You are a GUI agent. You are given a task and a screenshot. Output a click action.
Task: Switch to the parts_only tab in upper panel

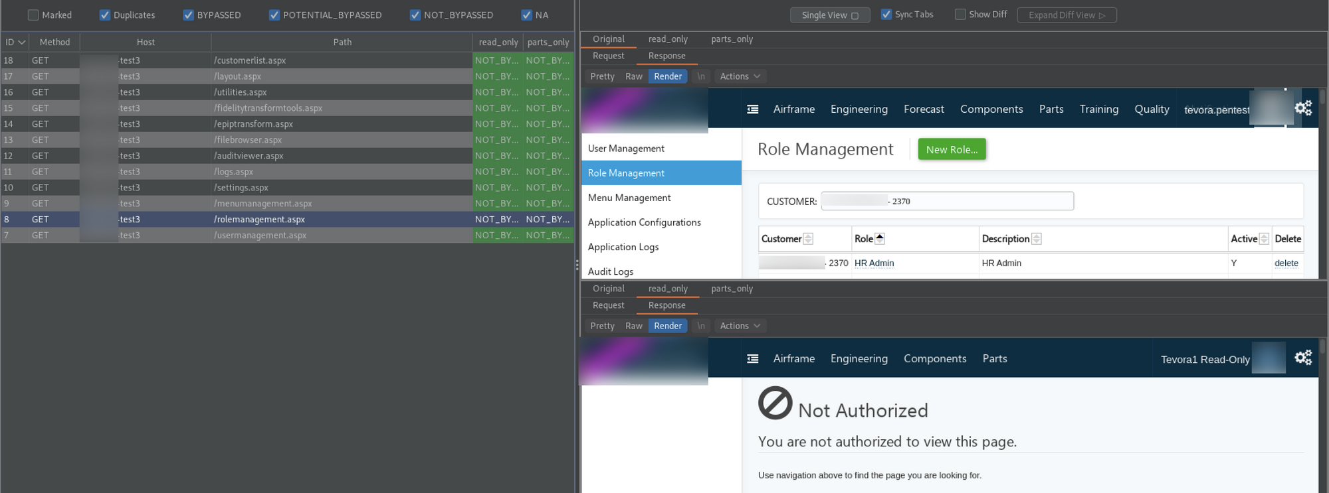732,39
